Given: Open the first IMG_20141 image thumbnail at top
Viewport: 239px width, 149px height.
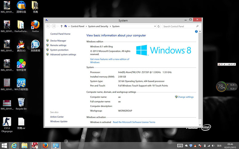Looking at the screenshot, I should pyautogui.click(x=7, y=7).
